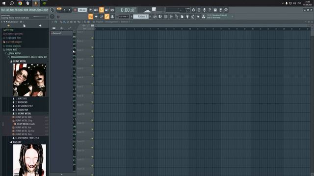Switch to the browser's speaker plugin tab
This screenshot has width=314, height=176.
pos(40,25)
